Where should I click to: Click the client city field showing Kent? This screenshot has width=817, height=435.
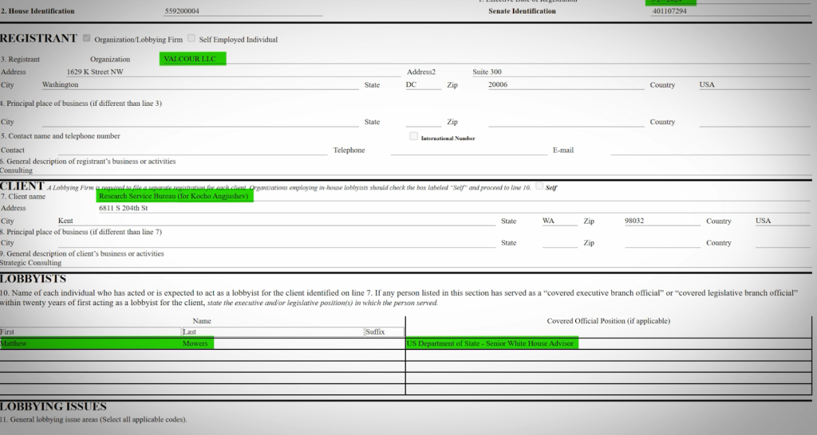[x=275, y=221]
